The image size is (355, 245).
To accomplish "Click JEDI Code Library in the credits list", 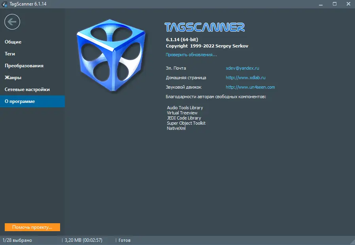I will click(184, 118).
